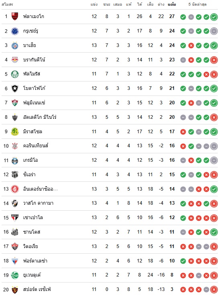Open the บาเฮีย team link
The image size is (221, 295).
(x=30, y=45)
